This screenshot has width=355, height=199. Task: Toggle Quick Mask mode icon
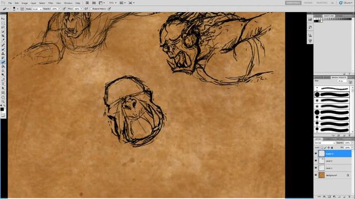coord(3,116)
